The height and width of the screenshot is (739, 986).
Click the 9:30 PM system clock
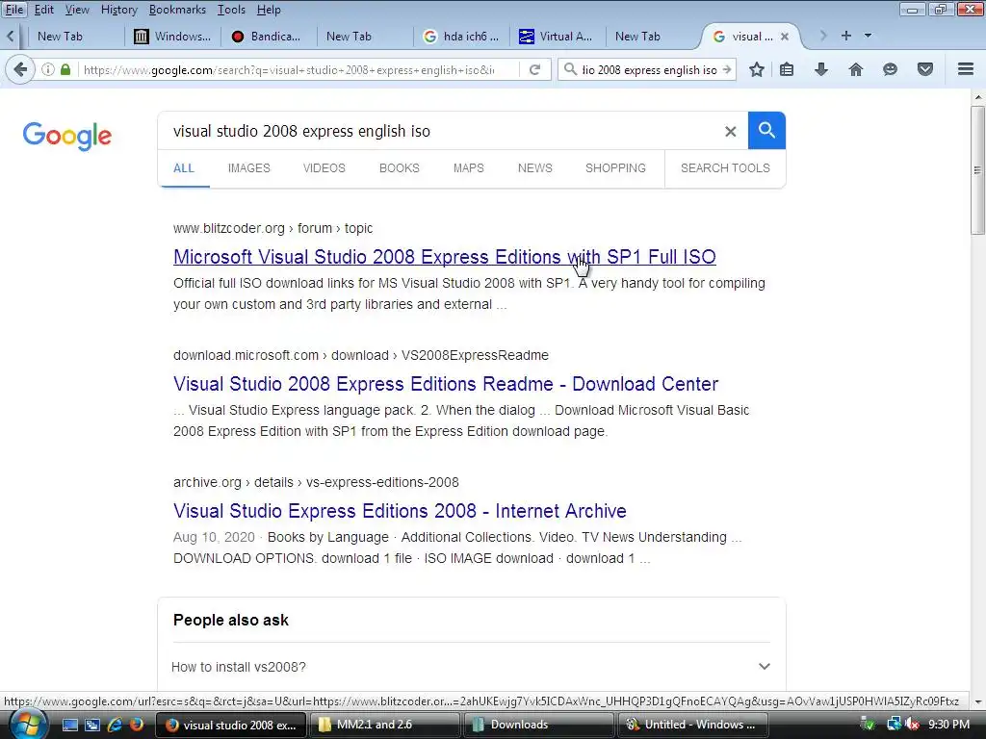(948, 725)
